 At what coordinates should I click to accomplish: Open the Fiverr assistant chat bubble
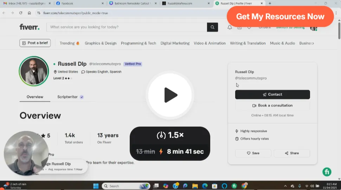[327, 172]
